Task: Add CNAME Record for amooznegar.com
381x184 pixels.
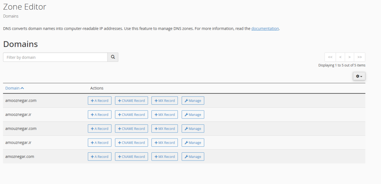Action: (x=131, y=101)
